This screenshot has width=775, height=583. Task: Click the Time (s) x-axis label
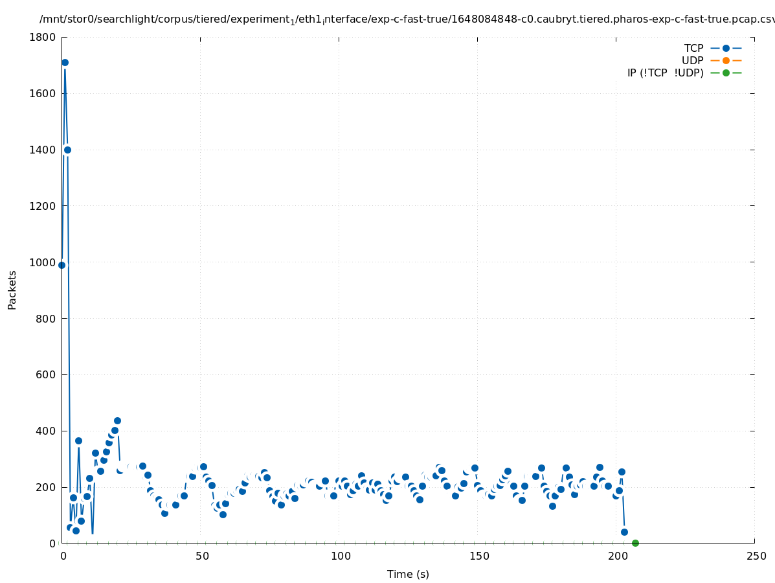[x=408, y=575]
